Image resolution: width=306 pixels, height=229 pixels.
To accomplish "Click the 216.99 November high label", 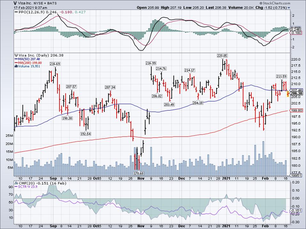I will click(x=151, y=63).
